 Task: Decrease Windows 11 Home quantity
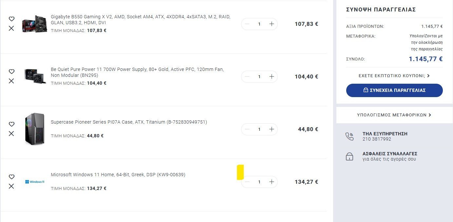(x=247, y=182)
